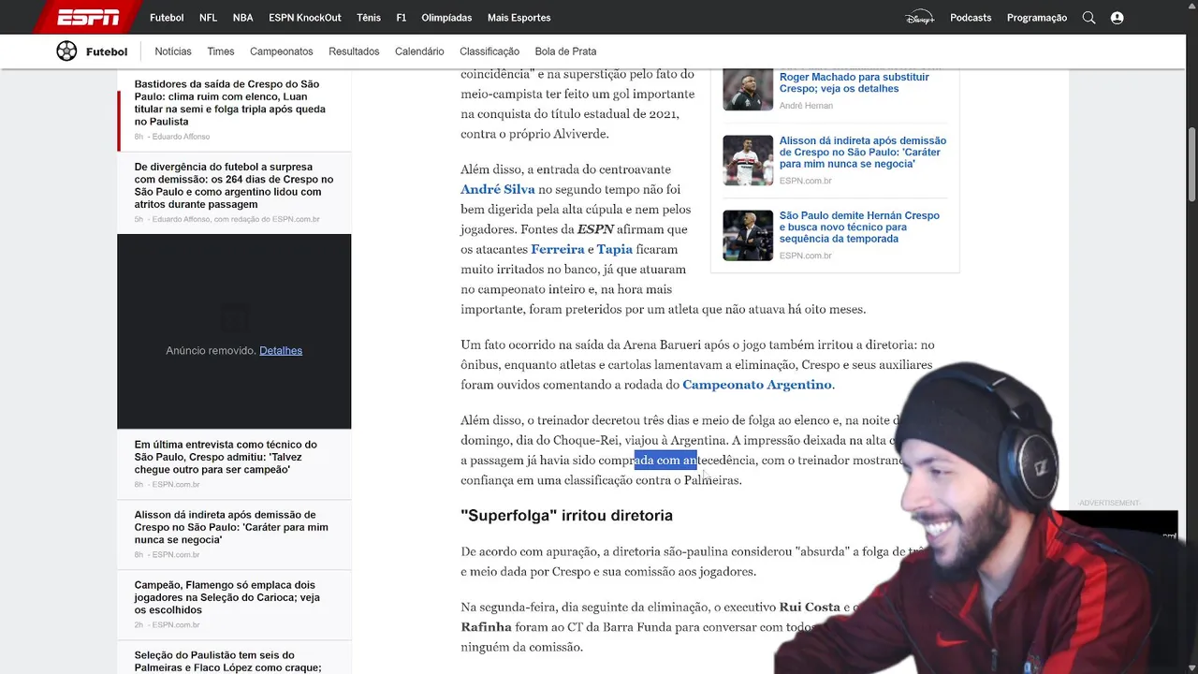Viewport: 1198px width, 674px height.
Task: Select Bola de Prata tab
Action: click(x=565, y=51)
